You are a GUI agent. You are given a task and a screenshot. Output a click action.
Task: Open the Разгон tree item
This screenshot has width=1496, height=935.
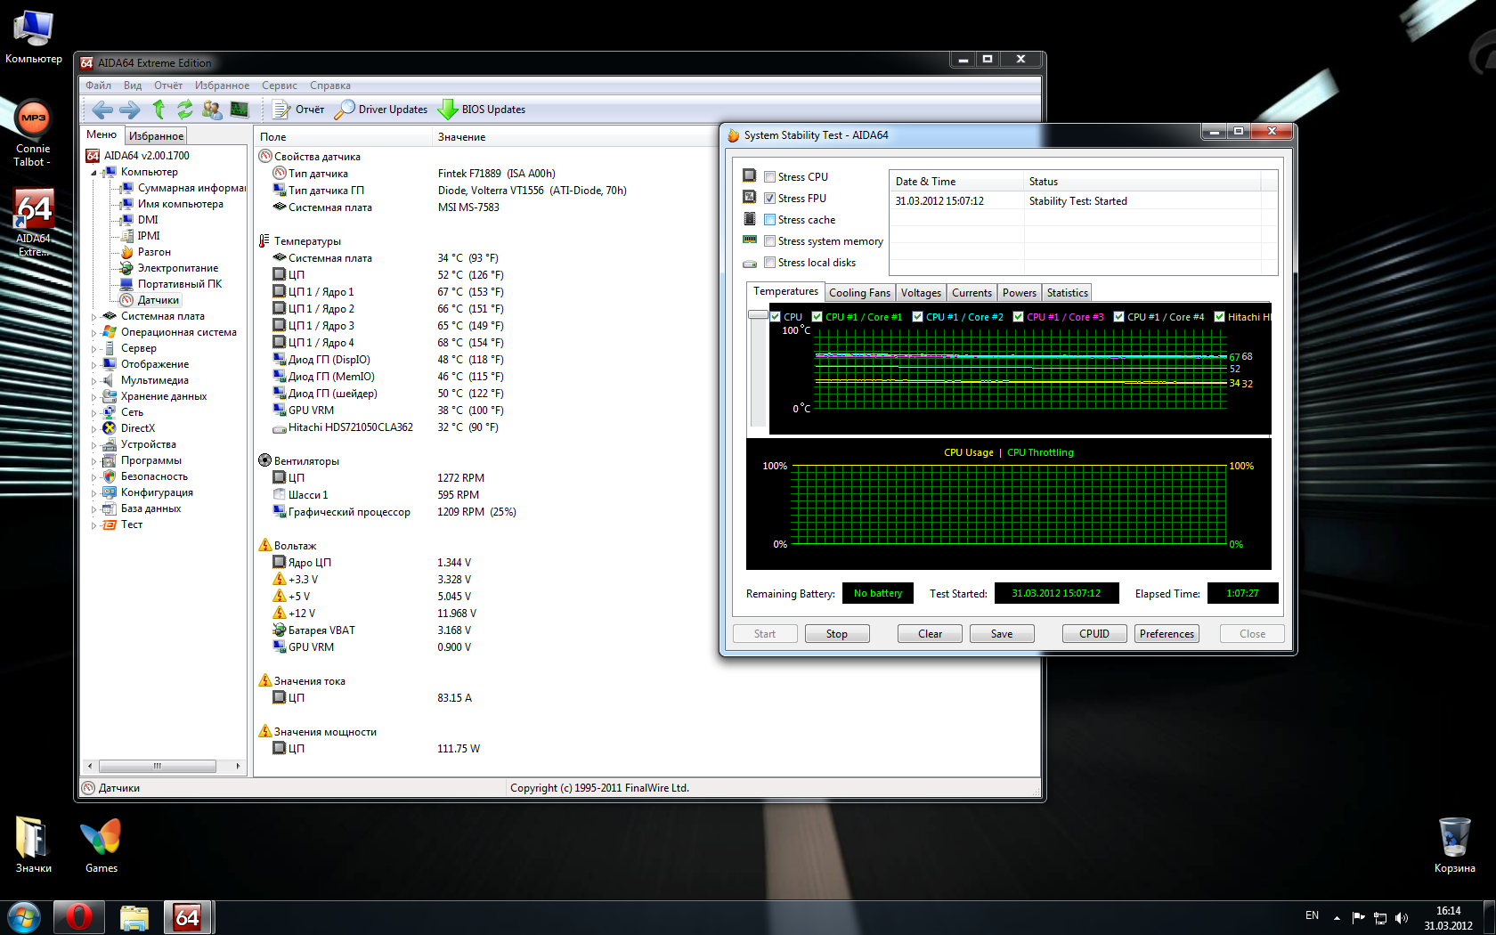[x=154, y=252]
